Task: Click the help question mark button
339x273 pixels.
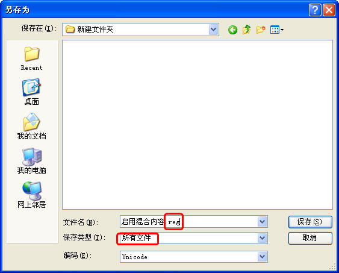Action: (315, 10)
